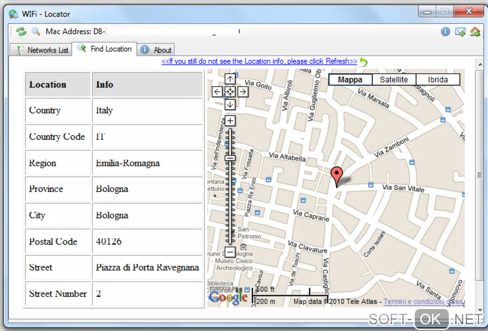Pan the map down with arrow button
The image size is (488, 331).
230,104
